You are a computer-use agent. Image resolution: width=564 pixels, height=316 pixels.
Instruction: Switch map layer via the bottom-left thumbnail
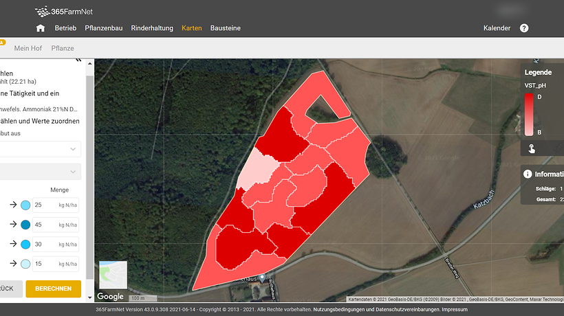pyautogui.click(x=113, y=275)
